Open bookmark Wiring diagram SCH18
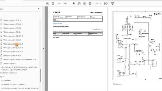This screenshot has height=91, width=162. tap(12, 20)
